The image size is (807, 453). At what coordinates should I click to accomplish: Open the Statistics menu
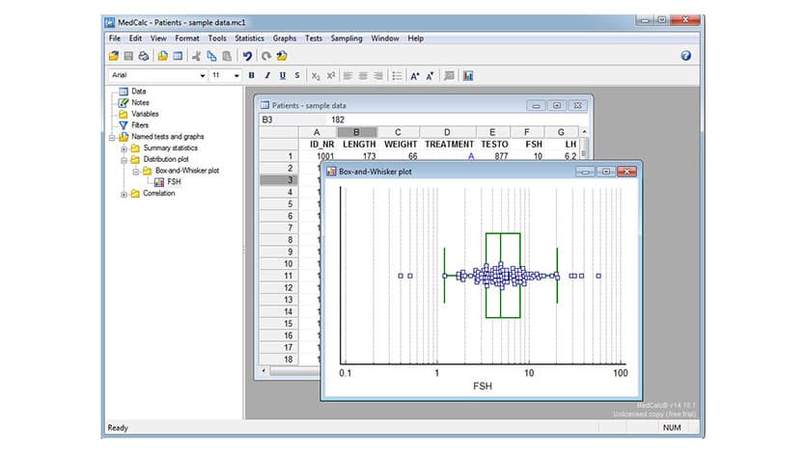click(249, 39)
